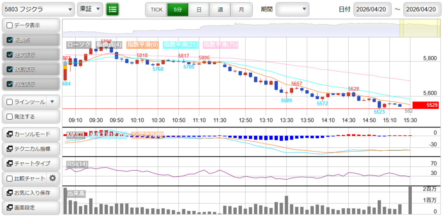Open the cursor mode popup (カーソルモード)
443x216 pixels.
pos(31,134)
